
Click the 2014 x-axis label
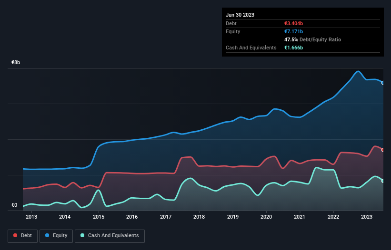pos(65,217)
